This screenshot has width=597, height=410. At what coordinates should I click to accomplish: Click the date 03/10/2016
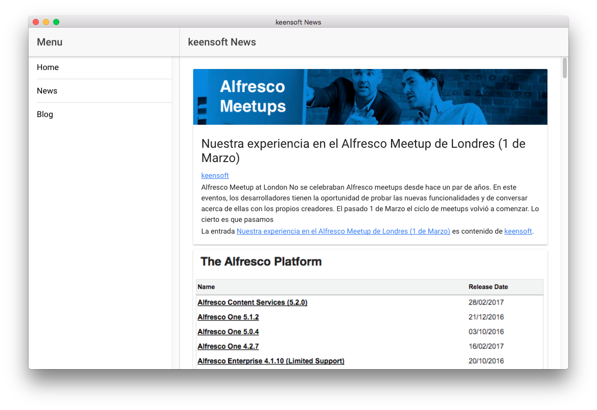(x=486, y=332)
